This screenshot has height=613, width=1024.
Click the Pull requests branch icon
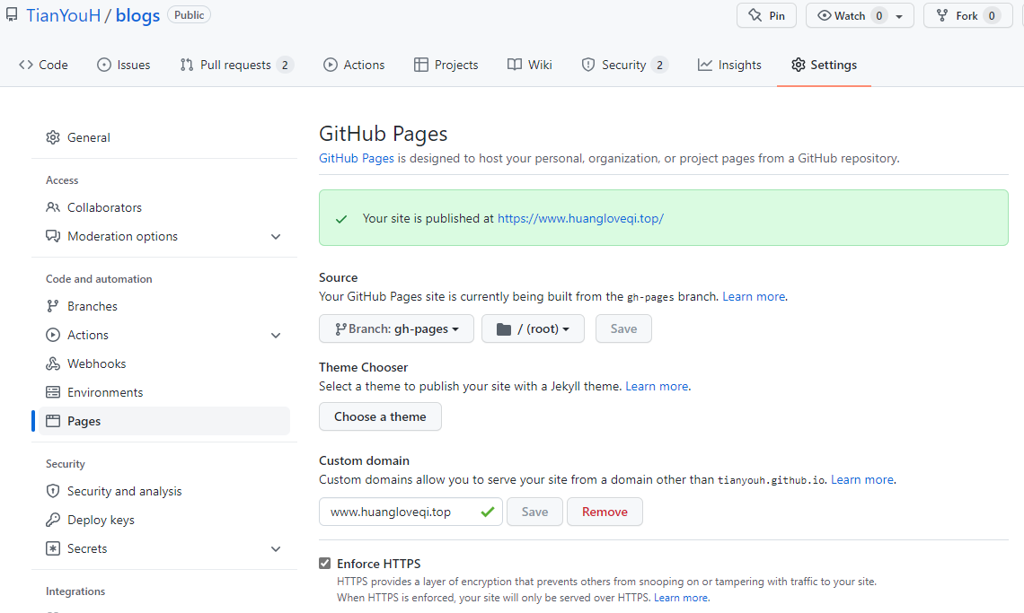pos(187,65)
